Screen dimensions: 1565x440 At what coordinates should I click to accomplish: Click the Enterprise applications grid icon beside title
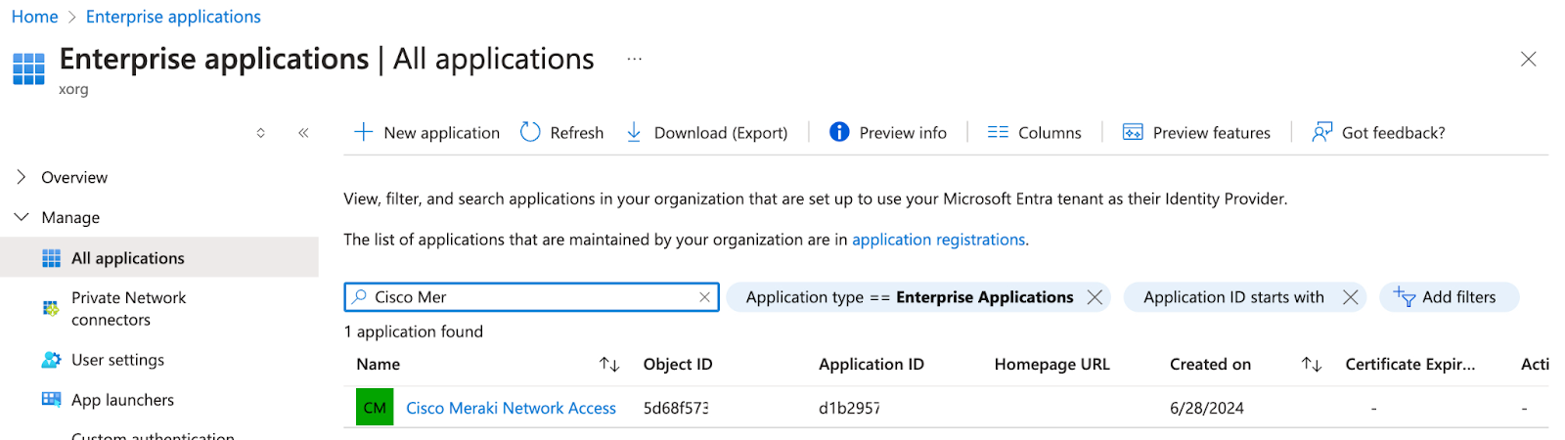[x=28, y=69]
